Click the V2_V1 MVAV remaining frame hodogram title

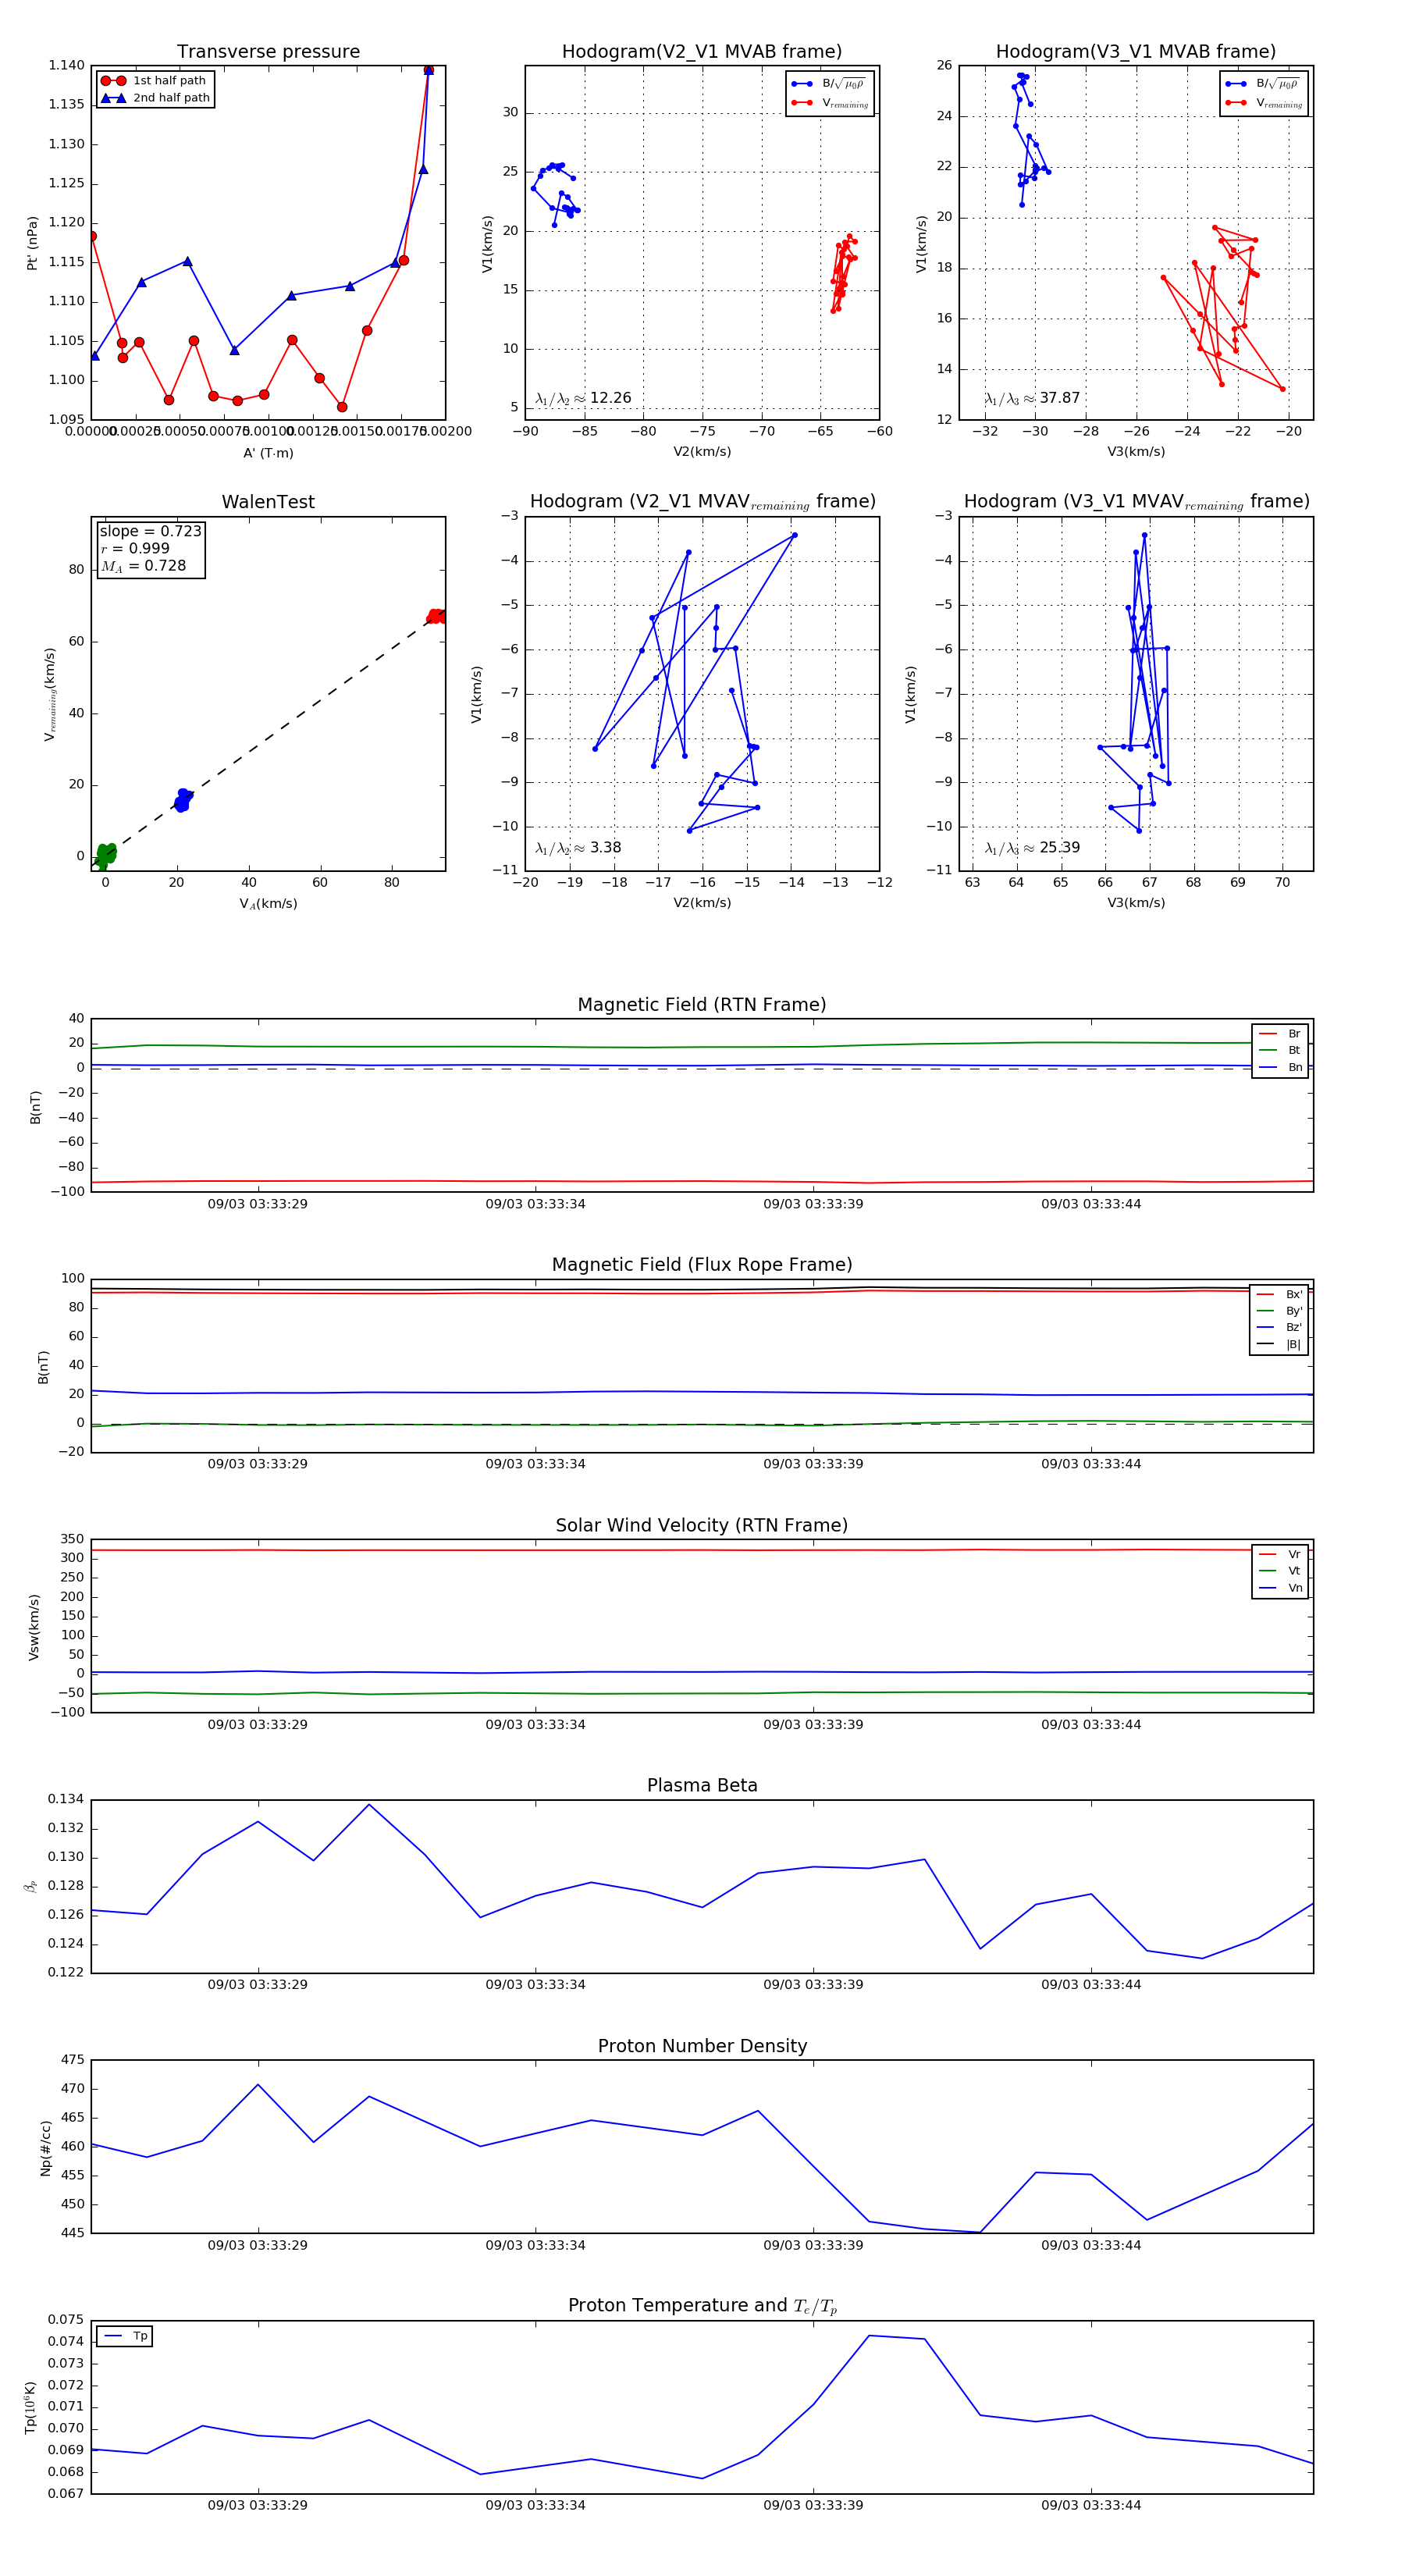[702, 502]
